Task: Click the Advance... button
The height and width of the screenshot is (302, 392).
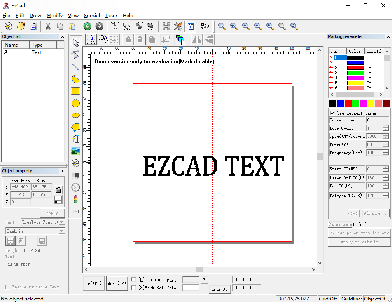Action: coord(375,213)
